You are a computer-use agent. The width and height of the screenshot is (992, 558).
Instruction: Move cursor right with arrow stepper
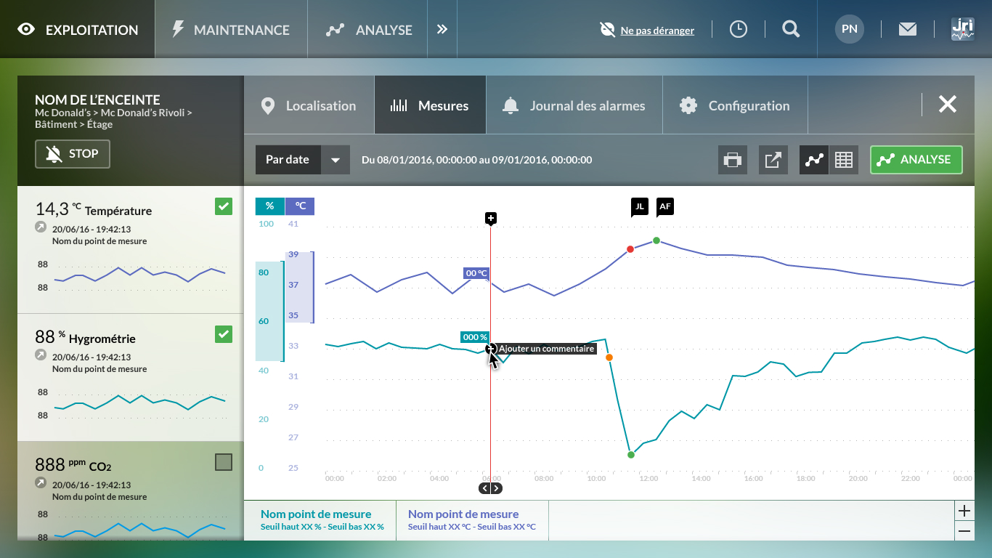coord(496,488)
